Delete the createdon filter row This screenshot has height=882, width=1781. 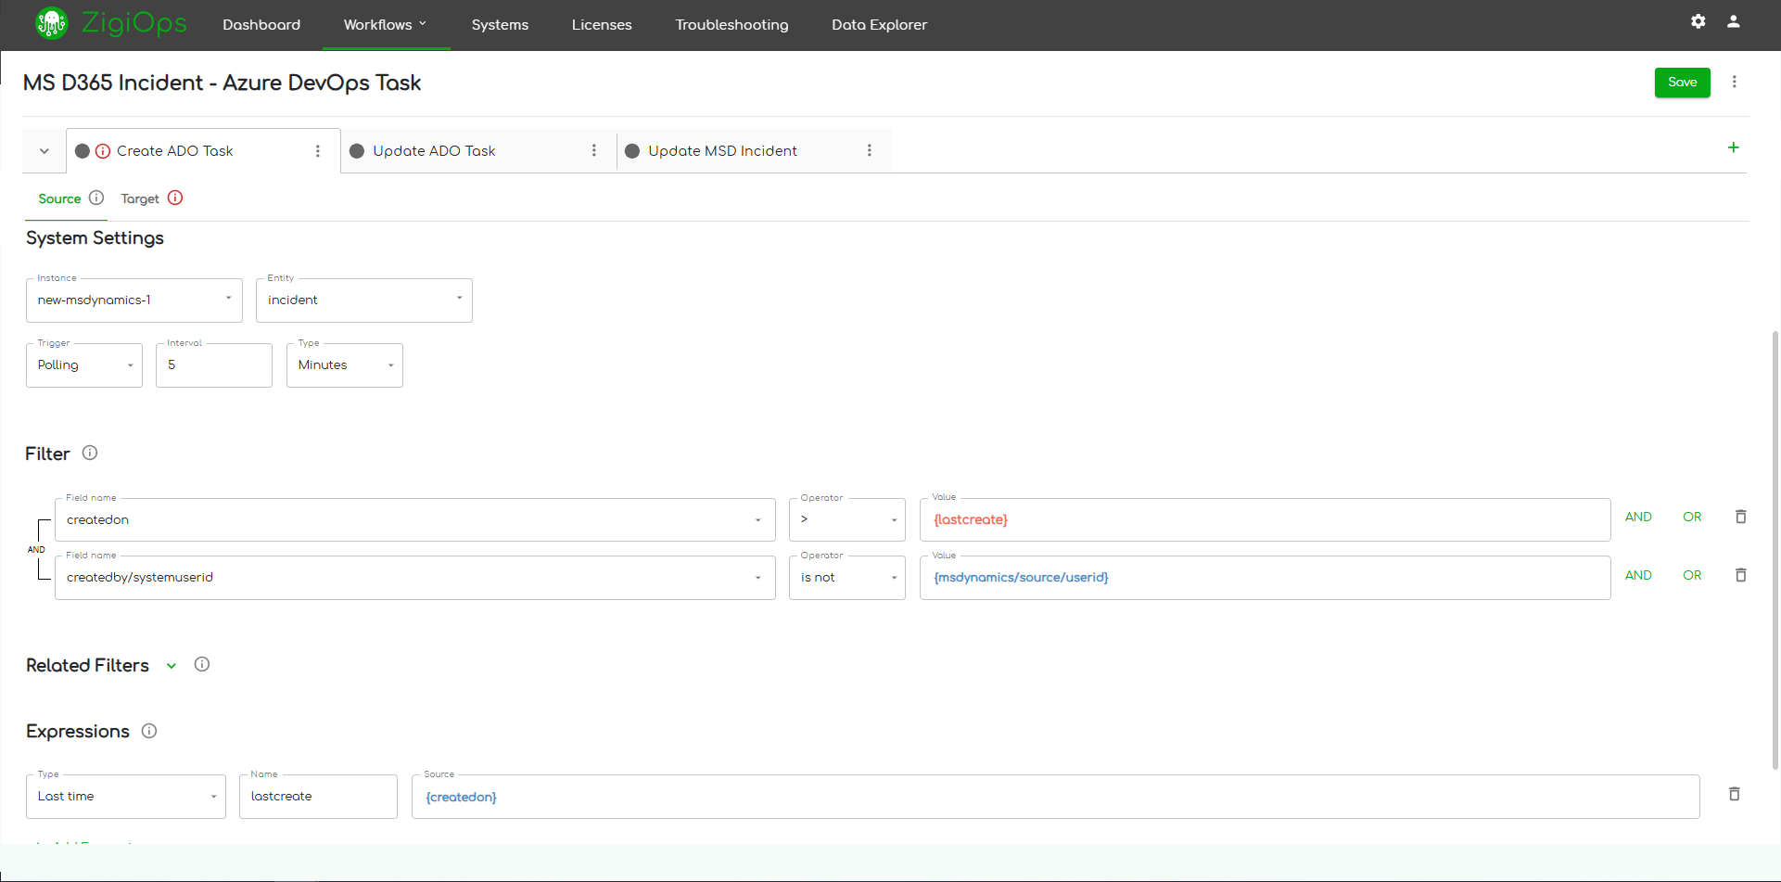click(1740, 517)
